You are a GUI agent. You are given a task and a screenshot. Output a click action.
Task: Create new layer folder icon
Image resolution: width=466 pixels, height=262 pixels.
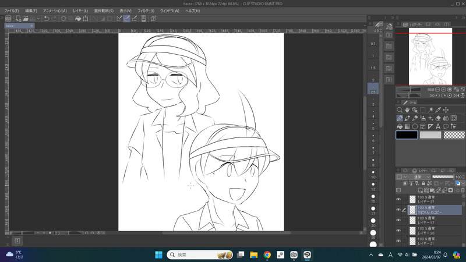pyautogui.click(x=432, y=190)
